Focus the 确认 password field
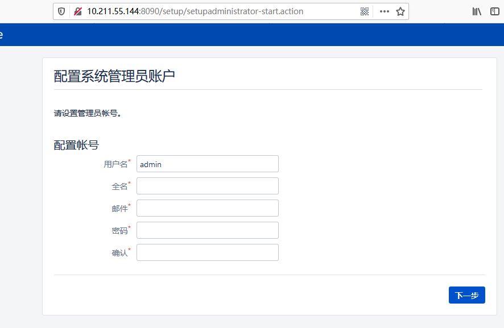 207,252
